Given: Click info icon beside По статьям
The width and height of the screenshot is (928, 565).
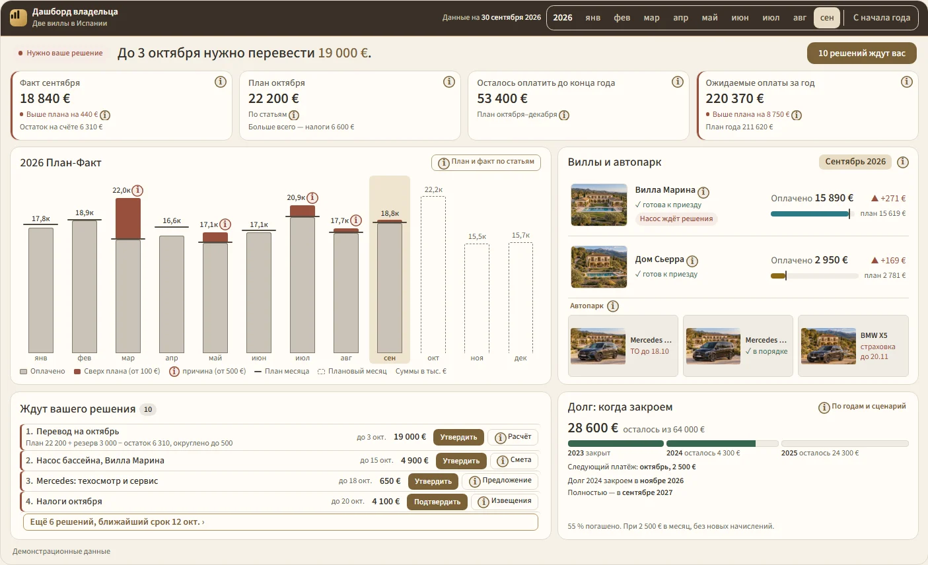Looking at the screenshot, I should [294, 115].
